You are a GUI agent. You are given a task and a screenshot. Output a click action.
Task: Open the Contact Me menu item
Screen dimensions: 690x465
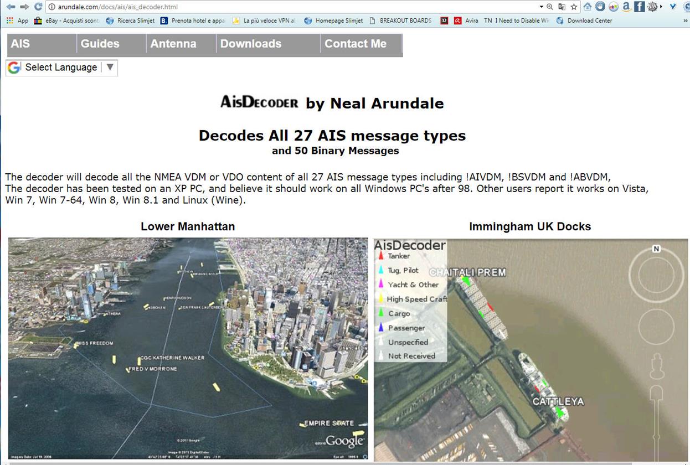(x=362, y=44)
